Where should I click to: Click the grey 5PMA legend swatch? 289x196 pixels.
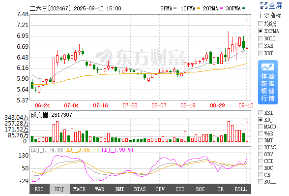pos(175,8)
